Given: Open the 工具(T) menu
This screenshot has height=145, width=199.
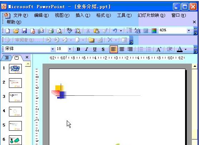Looking at the screenshot, I should tap(124, 15).
